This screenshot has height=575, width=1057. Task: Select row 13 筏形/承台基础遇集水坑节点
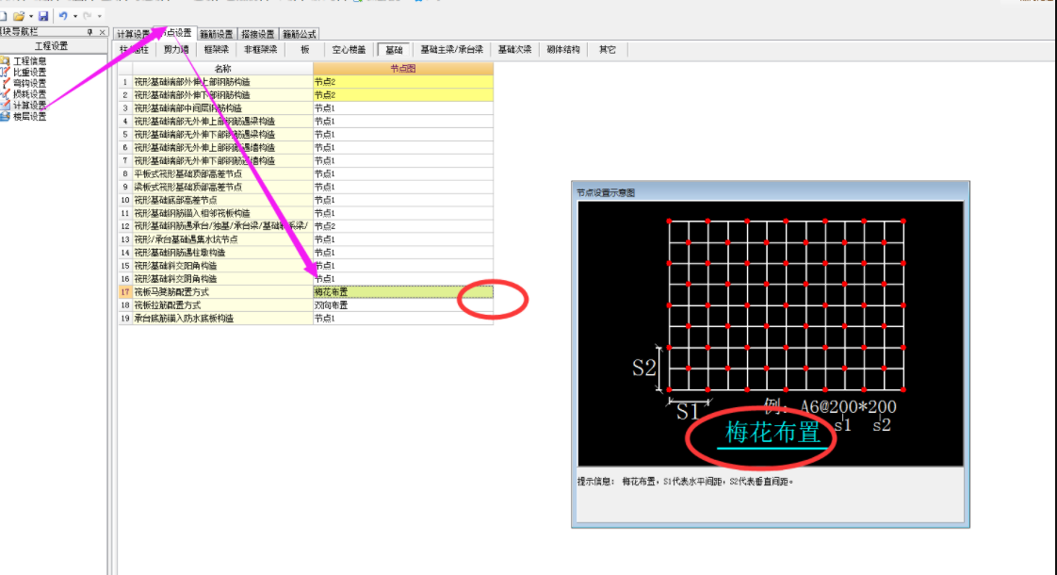[x=222, y=239]
